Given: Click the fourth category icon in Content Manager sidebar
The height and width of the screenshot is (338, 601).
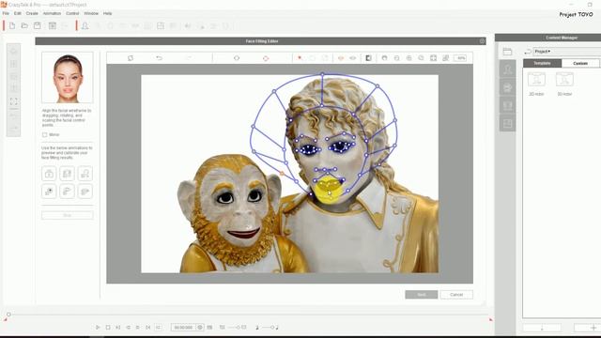Looking at the screenshot, I should coord(507,123).
